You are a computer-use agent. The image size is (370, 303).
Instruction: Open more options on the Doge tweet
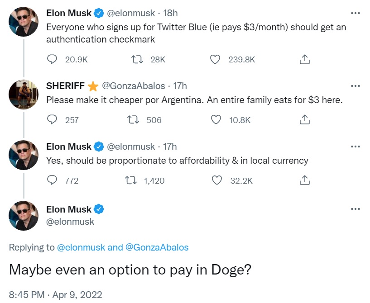356,209
